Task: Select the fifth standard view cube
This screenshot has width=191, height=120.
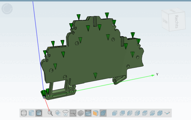Action: tap(145, 113)
